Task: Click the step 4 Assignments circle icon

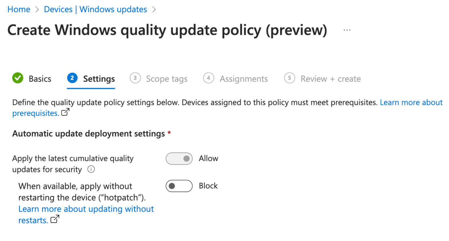Action: click(x=209, y=78)
